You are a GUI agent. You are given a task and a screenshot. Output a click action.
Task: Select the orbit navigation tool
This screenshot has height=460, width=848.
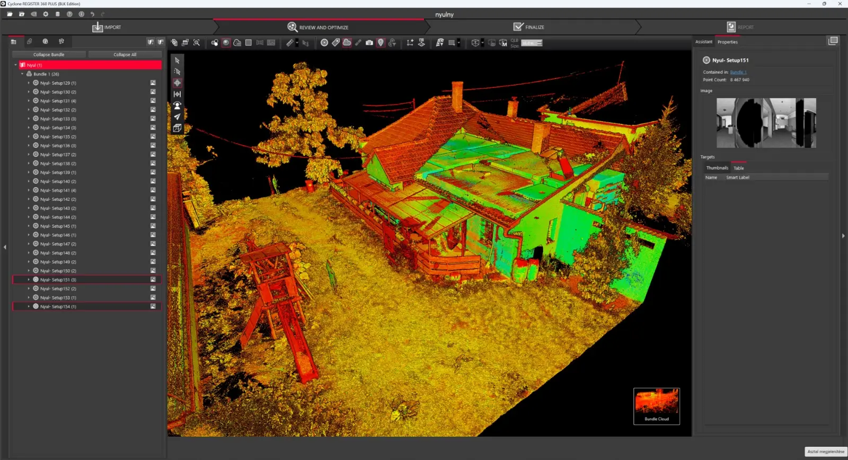[177, 83]
